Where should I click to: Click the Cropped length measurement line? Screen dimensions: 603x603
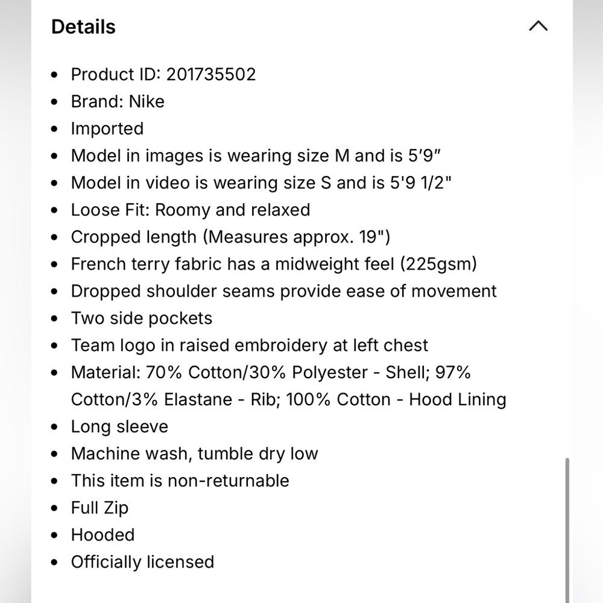(231, 237)
